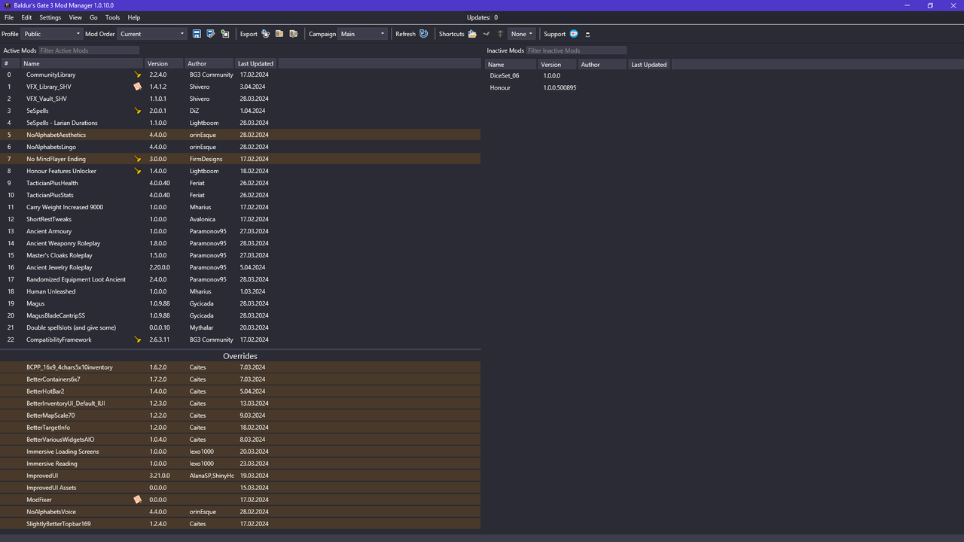Click the Filter Active Mods input field

tap(89, 50)
